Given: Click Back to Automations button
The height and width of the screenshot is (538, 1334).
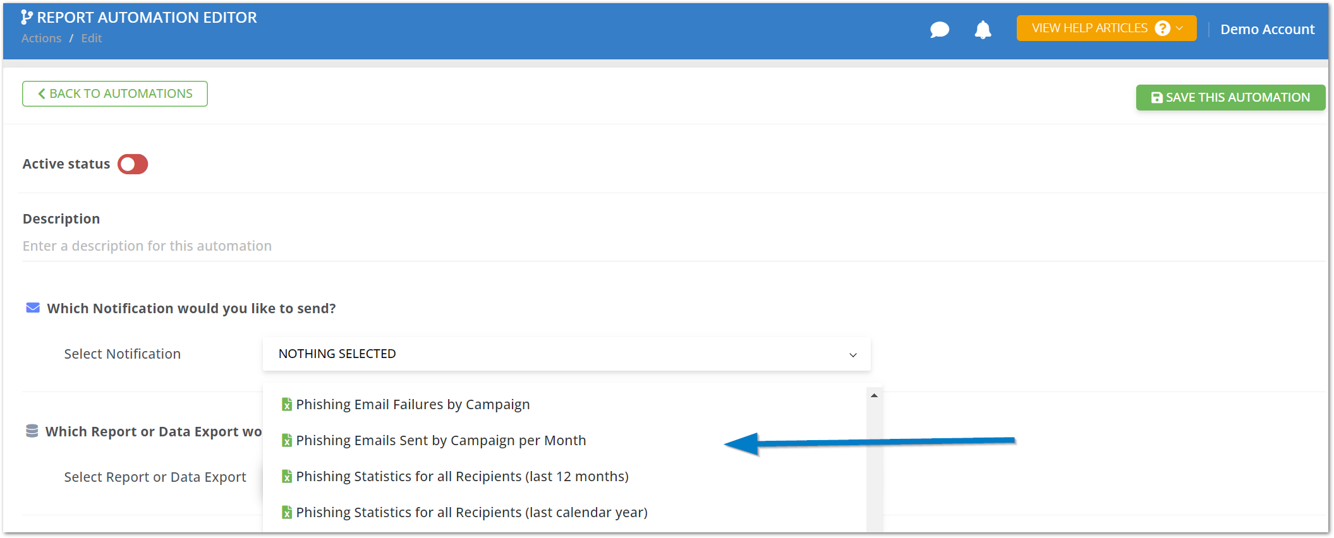Looking at the screenshot, I should [x=115, y=93].
